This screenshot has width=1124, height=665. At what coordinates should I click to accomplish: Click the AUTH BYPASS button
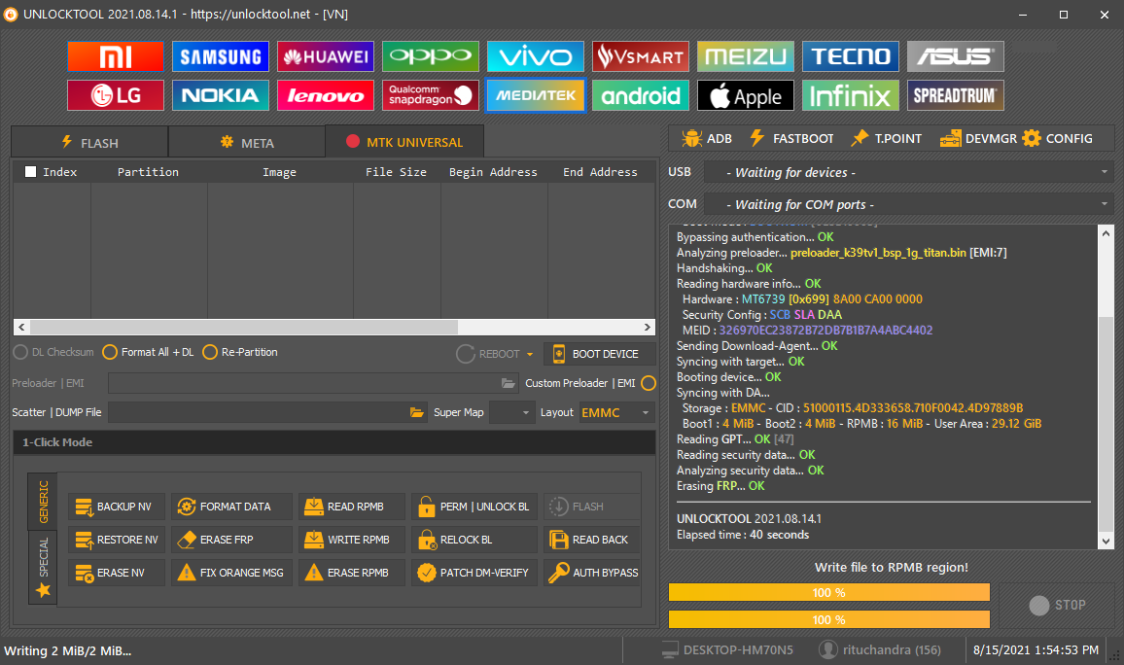(592, 573)
